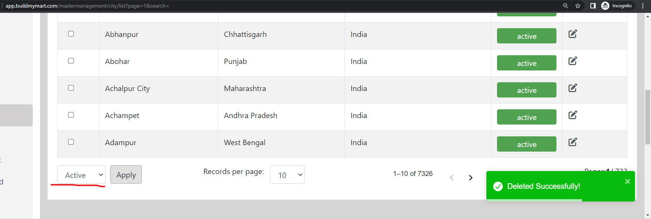Viewport: 651px width, 219px height.
Task: Open browser zoom magnifier icon
Action: click(x=566, y=6)
